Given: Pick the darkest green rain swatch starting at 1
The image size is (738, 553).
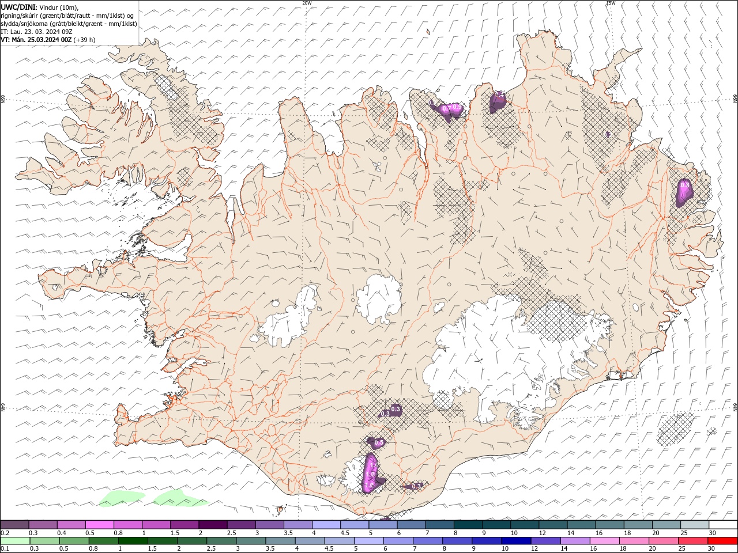Looking at the screenshot, I should (x=133, y=541).
